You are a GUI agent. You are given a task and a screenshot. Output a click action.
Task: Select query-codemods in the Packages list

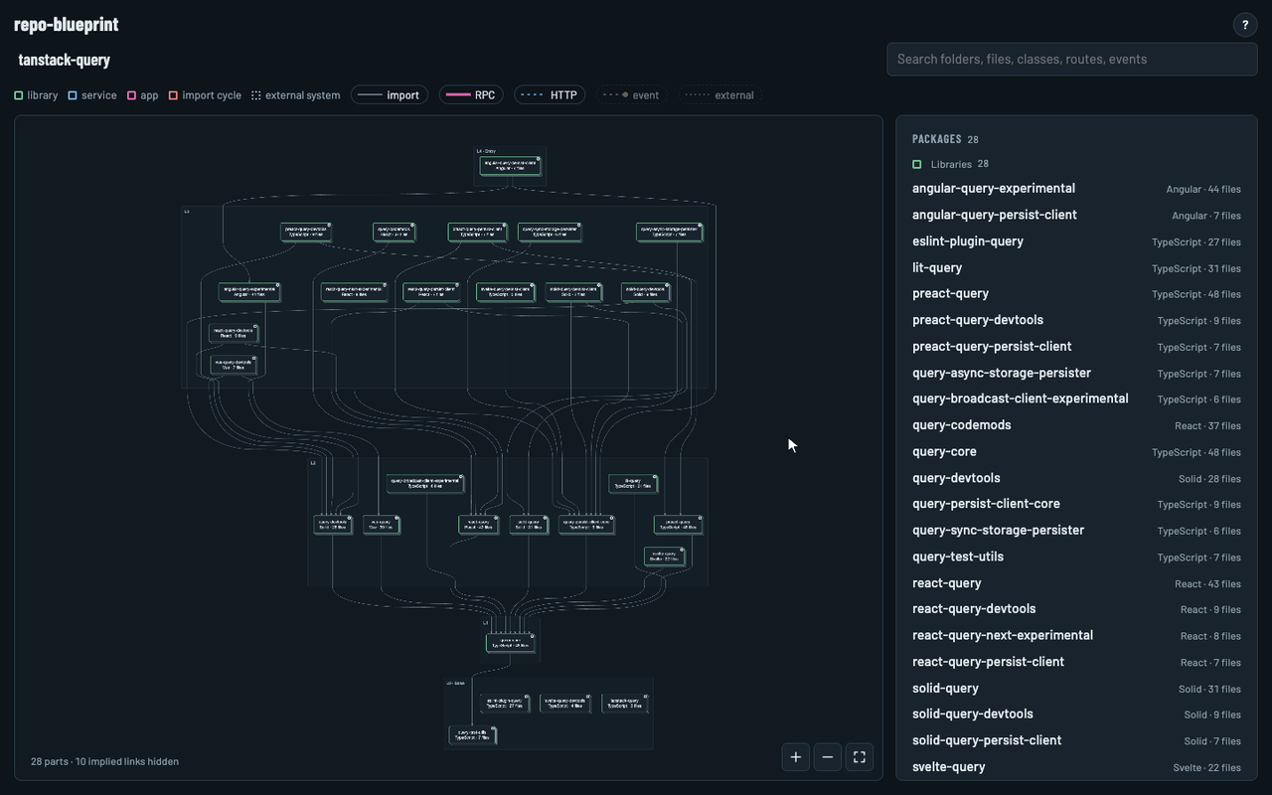[x=1076, y=425]
